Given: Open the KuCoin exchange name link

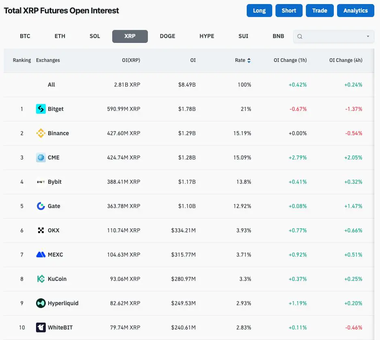Looking at the screenshot, I should (57, 279).
